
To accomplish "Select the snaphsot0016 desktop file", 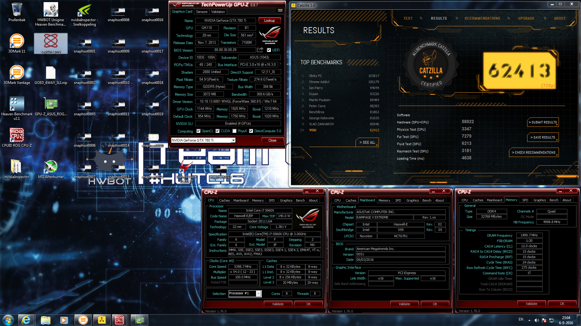I will 152,14.
